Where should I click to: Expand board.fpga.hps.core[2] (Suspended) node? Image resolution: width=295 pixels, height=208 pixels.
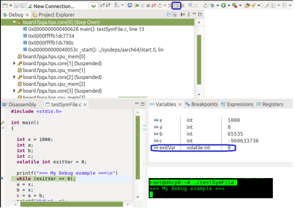[14, 77]
